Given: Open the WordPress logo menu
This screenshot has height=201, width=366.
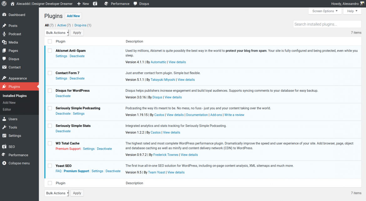Looking at the screenshot, I should [x=4, y=4].
